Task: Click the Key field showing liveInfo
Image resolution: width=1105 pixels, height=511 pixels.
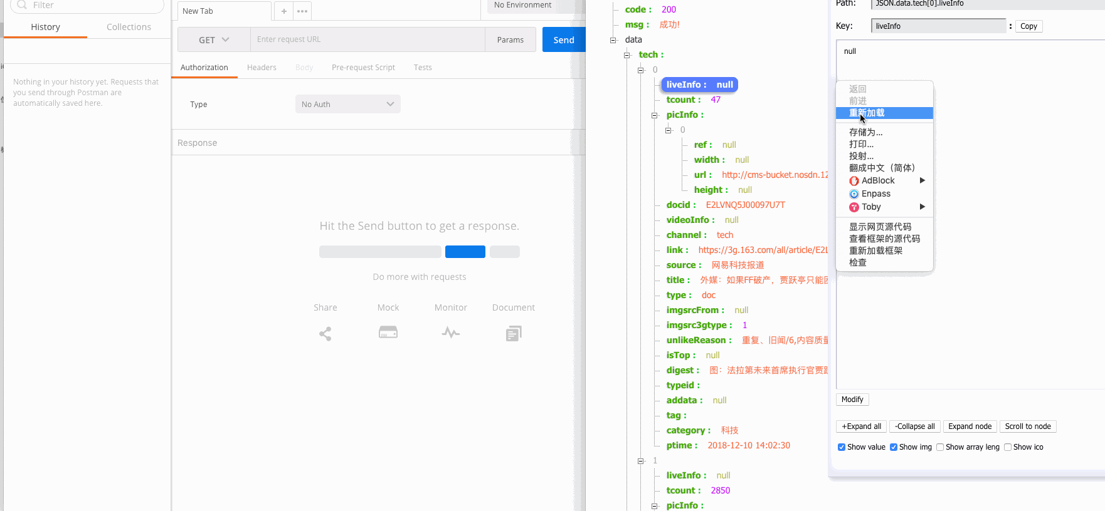Action: tap(938, 26)
